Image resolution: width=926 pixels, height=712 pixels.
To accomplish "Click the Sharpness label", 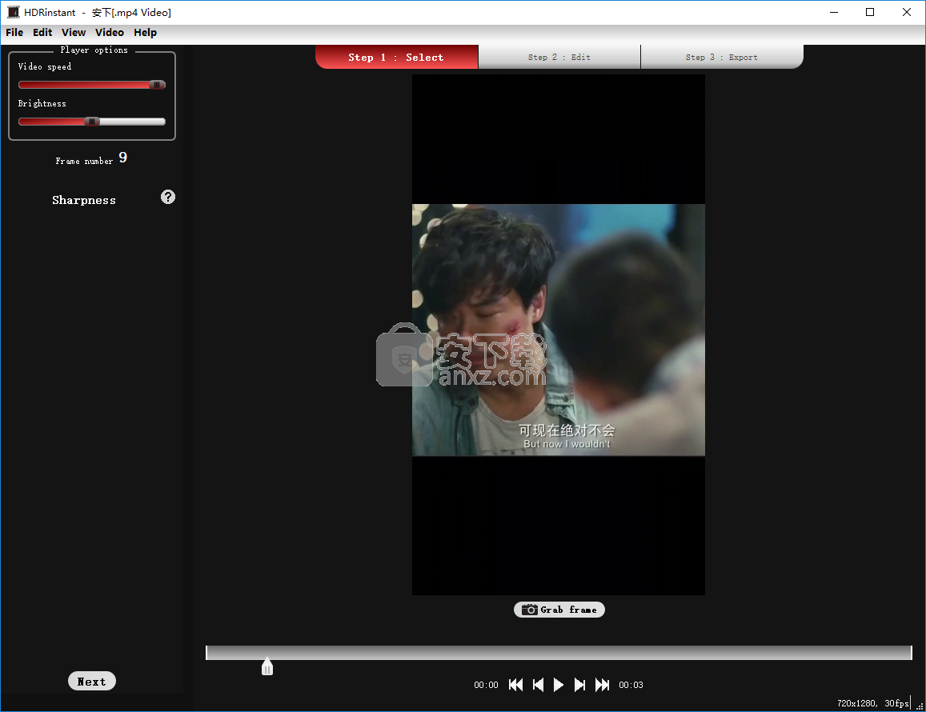I will click(x=84, y=200).
